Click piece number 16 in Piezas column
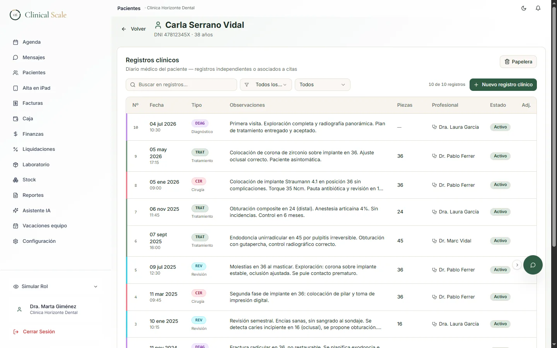 [x=400, y=324]
